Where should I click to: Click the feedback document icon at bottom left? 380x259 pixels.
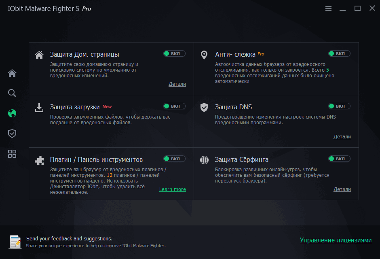[15, 242]
